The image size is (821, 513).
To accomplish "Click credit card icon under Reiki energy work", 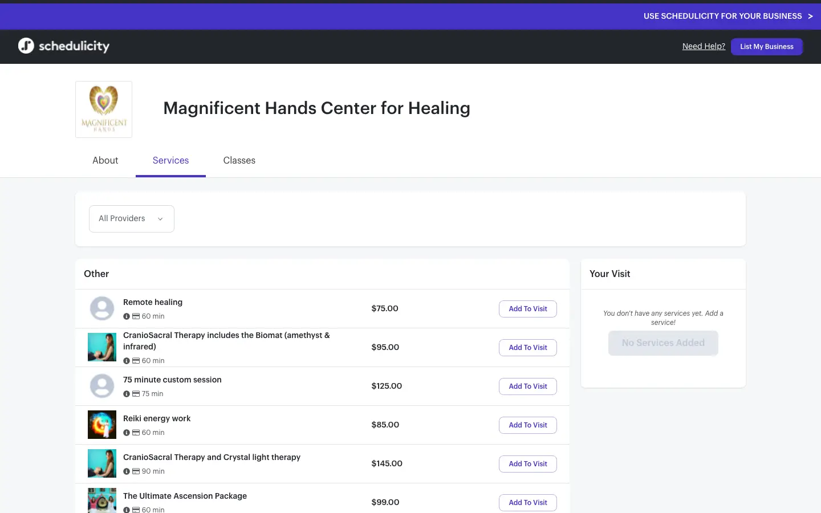I will click(136, 433).
